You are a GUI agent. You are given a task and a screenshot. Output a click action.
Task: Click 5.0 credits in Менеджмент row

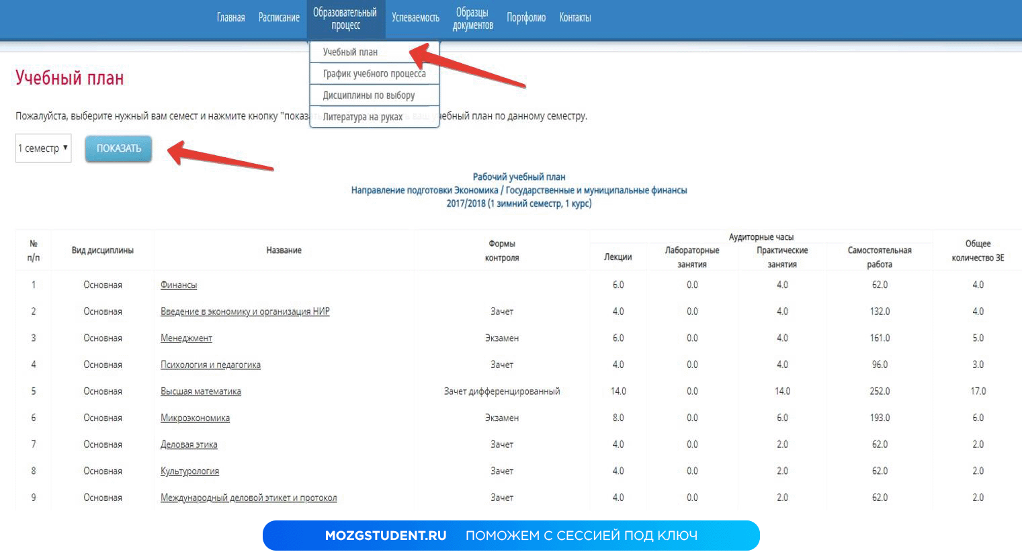click(978, 338)
